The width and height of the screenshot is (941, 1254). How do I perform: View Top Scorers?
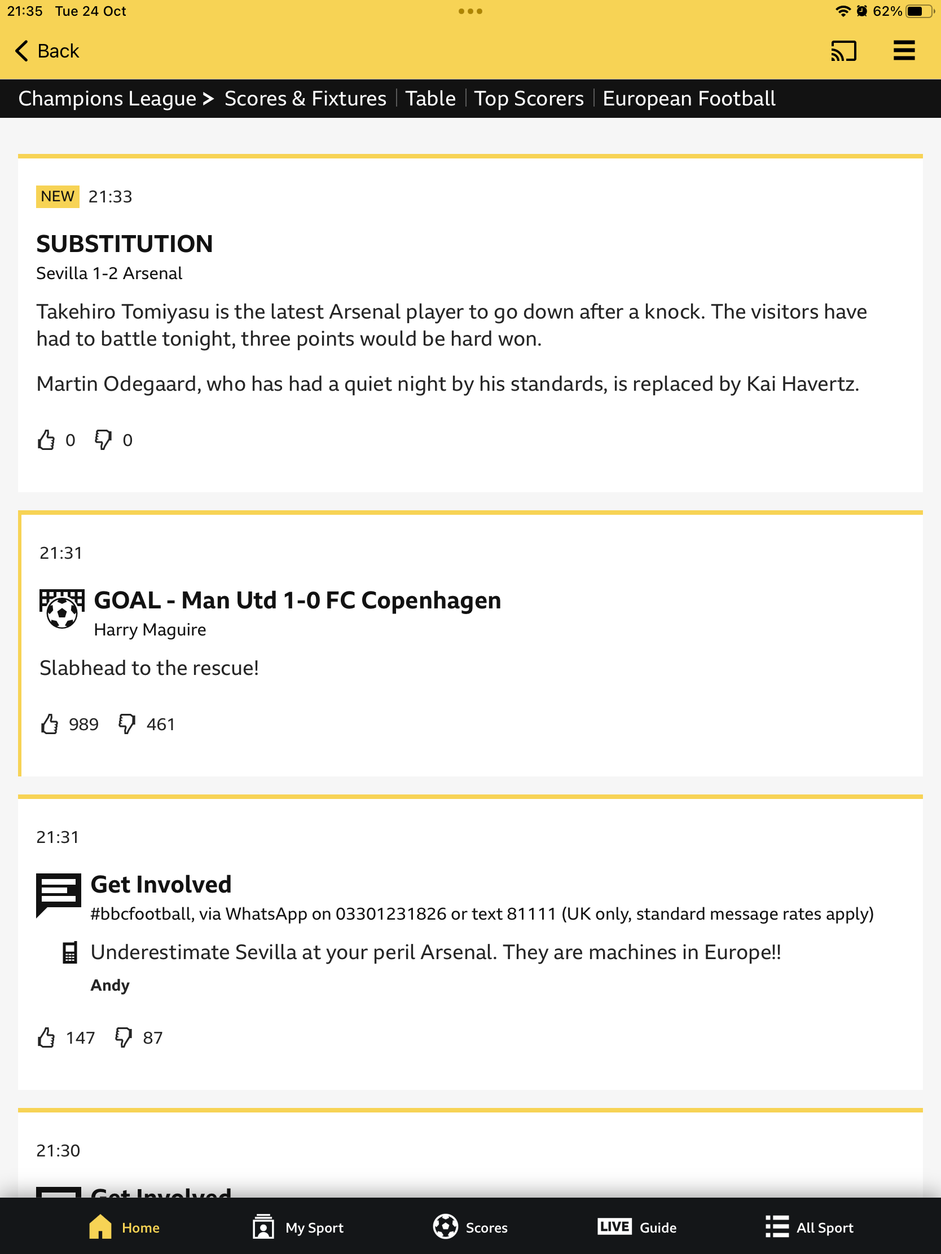(x=529, y=99)
